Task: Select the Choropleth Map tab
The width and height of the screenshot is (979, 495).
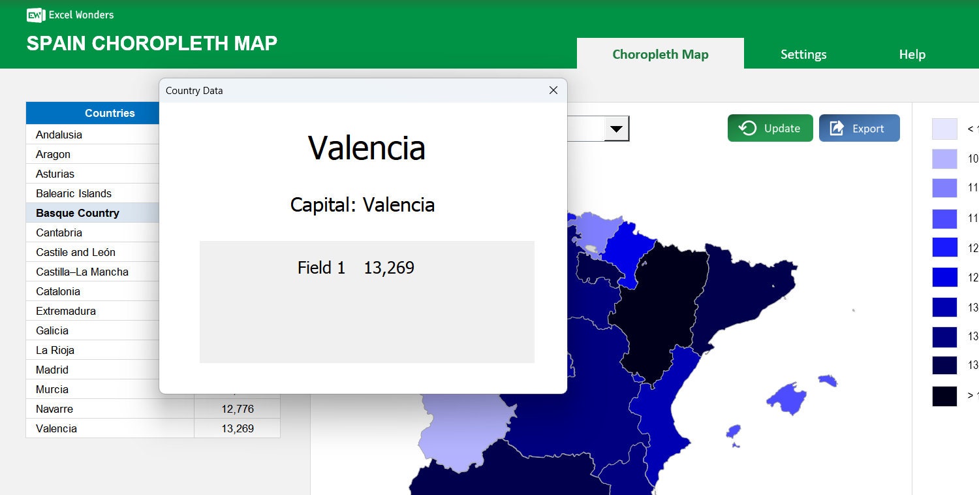Action: pyautogui.click(x=660, y=54)
